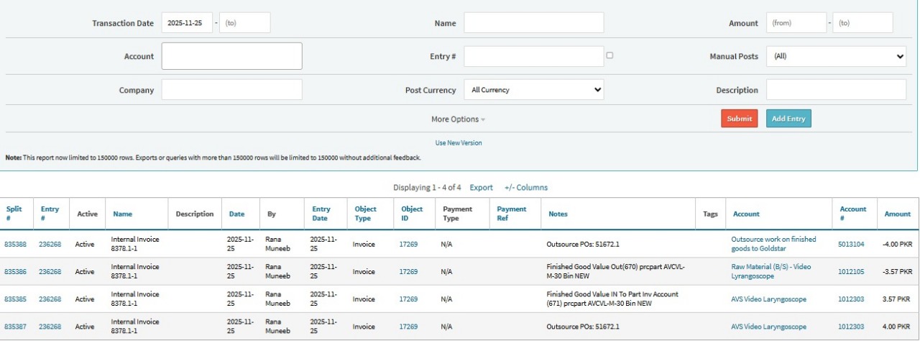This screenshot has width=920, height=341.
Task: Sort table by Split # column header
Action: [x=14, y=214]
